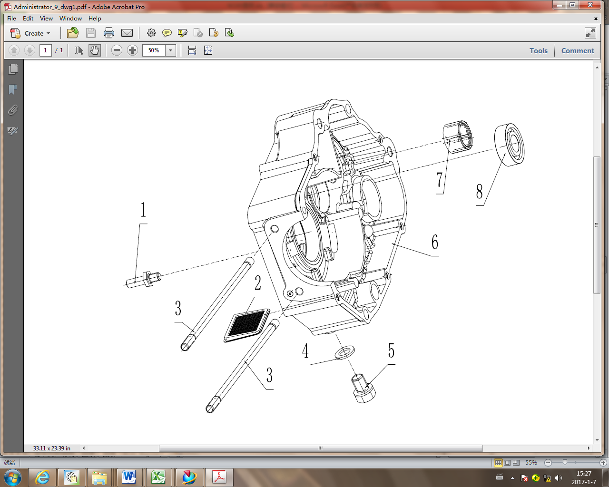Email the current PDF
The width and height of the screenshot is (609, 487).
point(127,33)
